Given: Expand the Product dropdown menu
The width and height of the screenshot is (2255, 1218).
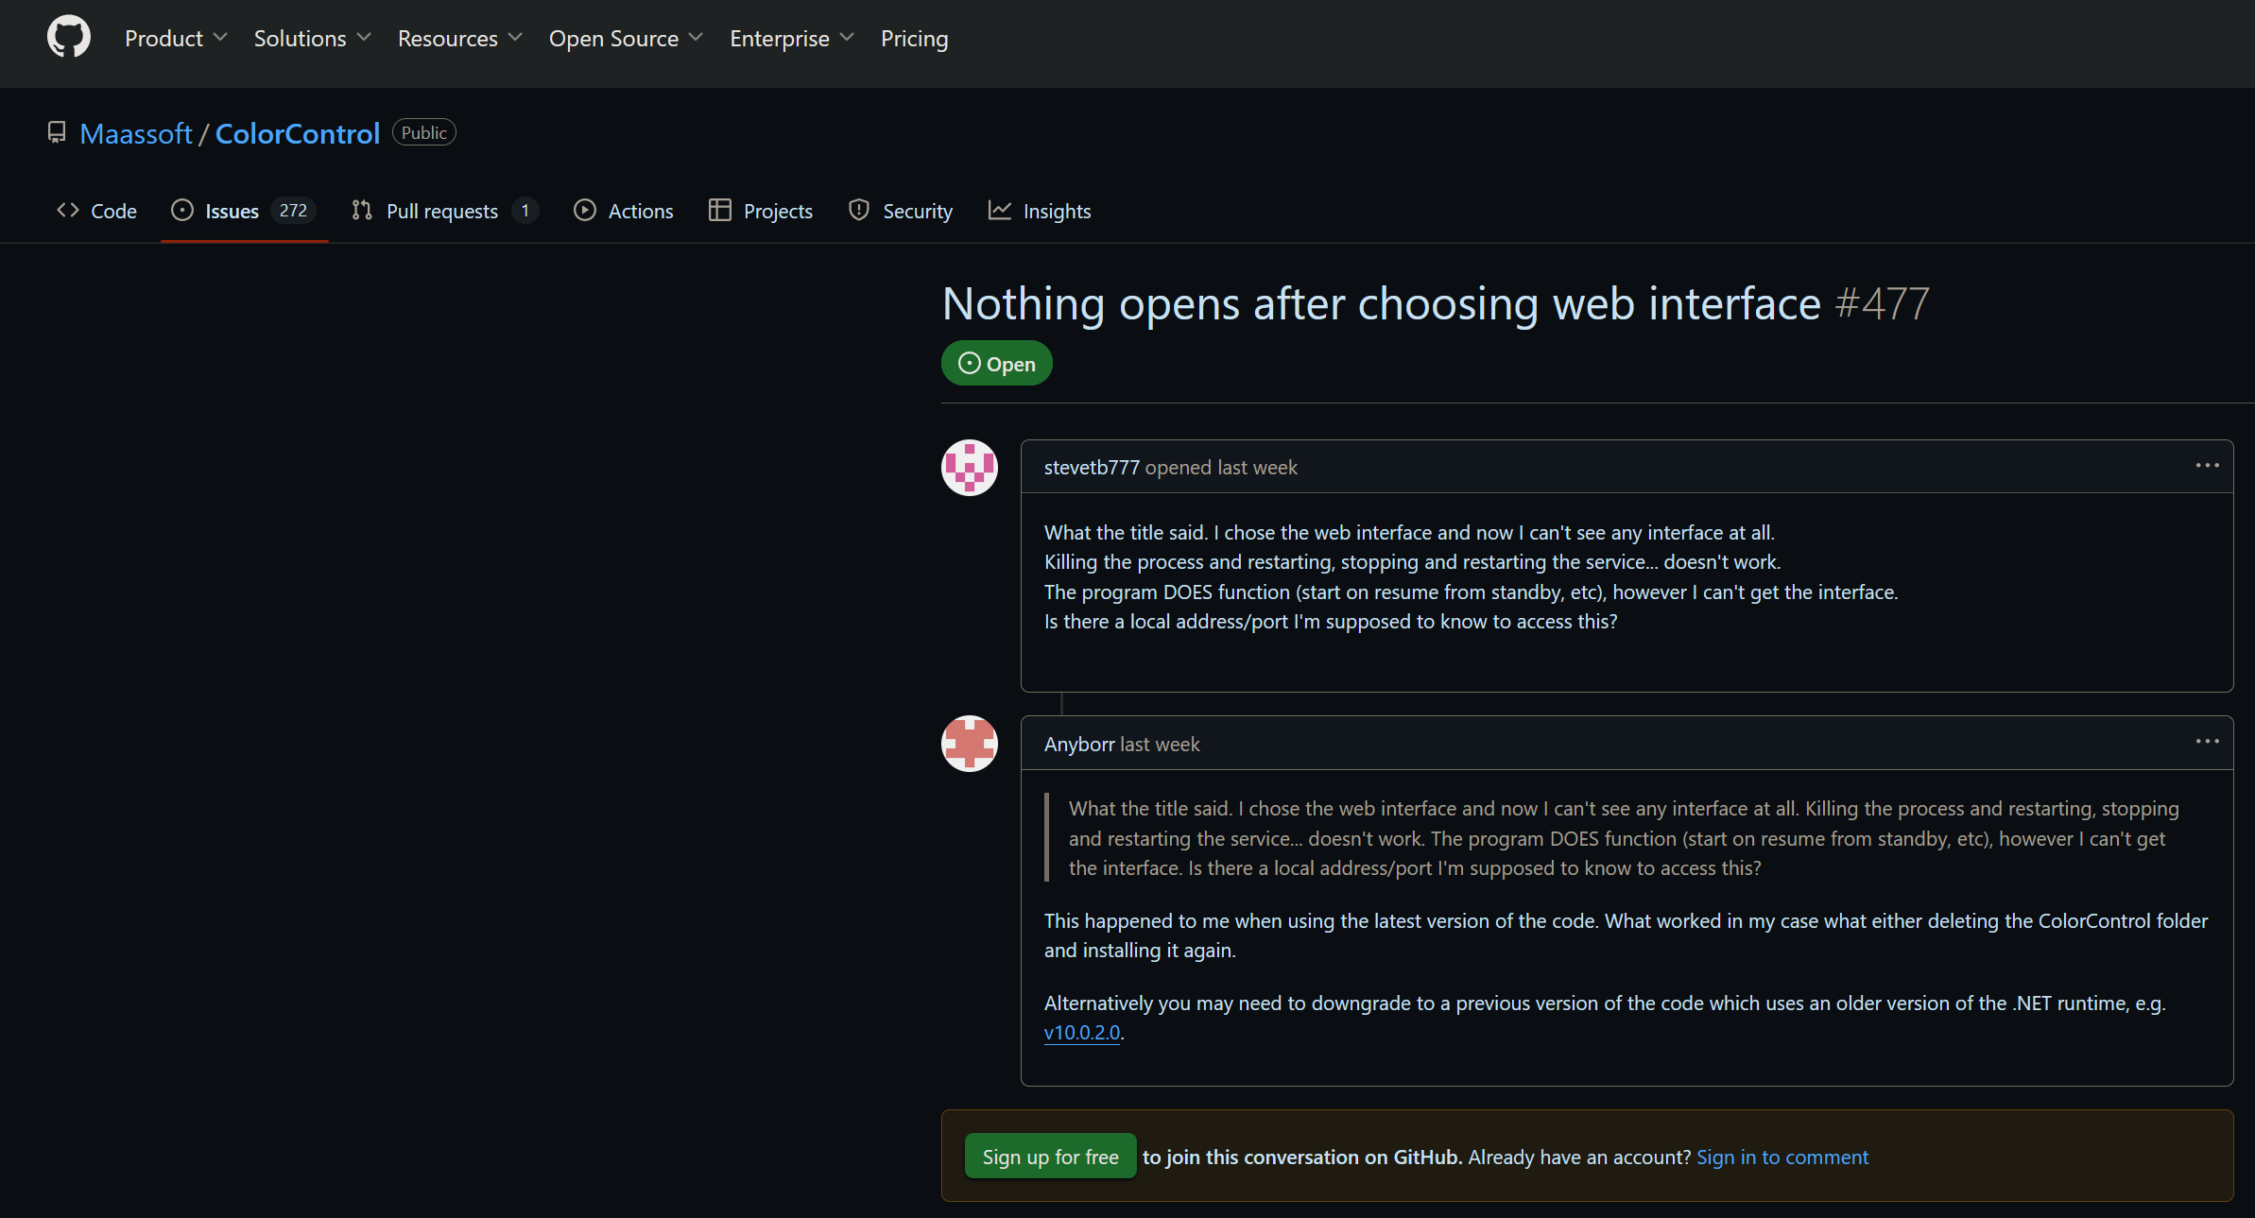Looking at the screenshot, I should [x=176, y=39].
